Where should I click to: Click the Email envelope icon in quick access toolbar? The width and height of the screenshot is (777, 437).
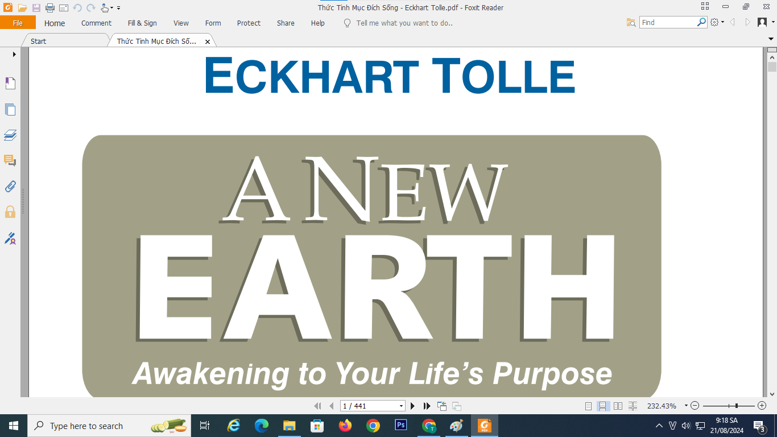64,8
